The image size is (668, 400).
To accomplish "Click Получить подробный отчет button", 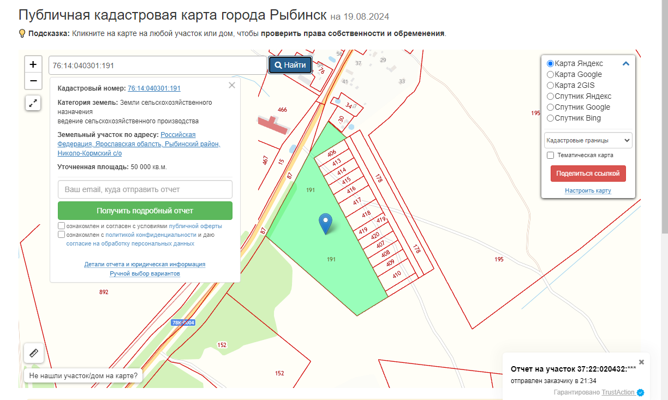I will 145,211.
